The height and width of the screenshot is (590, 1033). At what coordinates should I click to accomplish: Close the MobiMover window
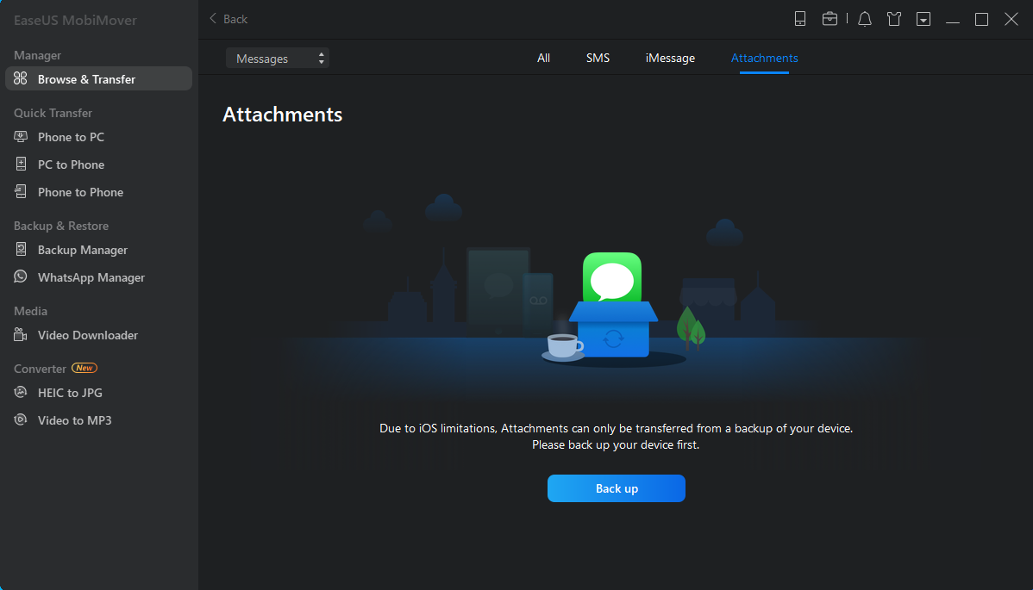1011,19
